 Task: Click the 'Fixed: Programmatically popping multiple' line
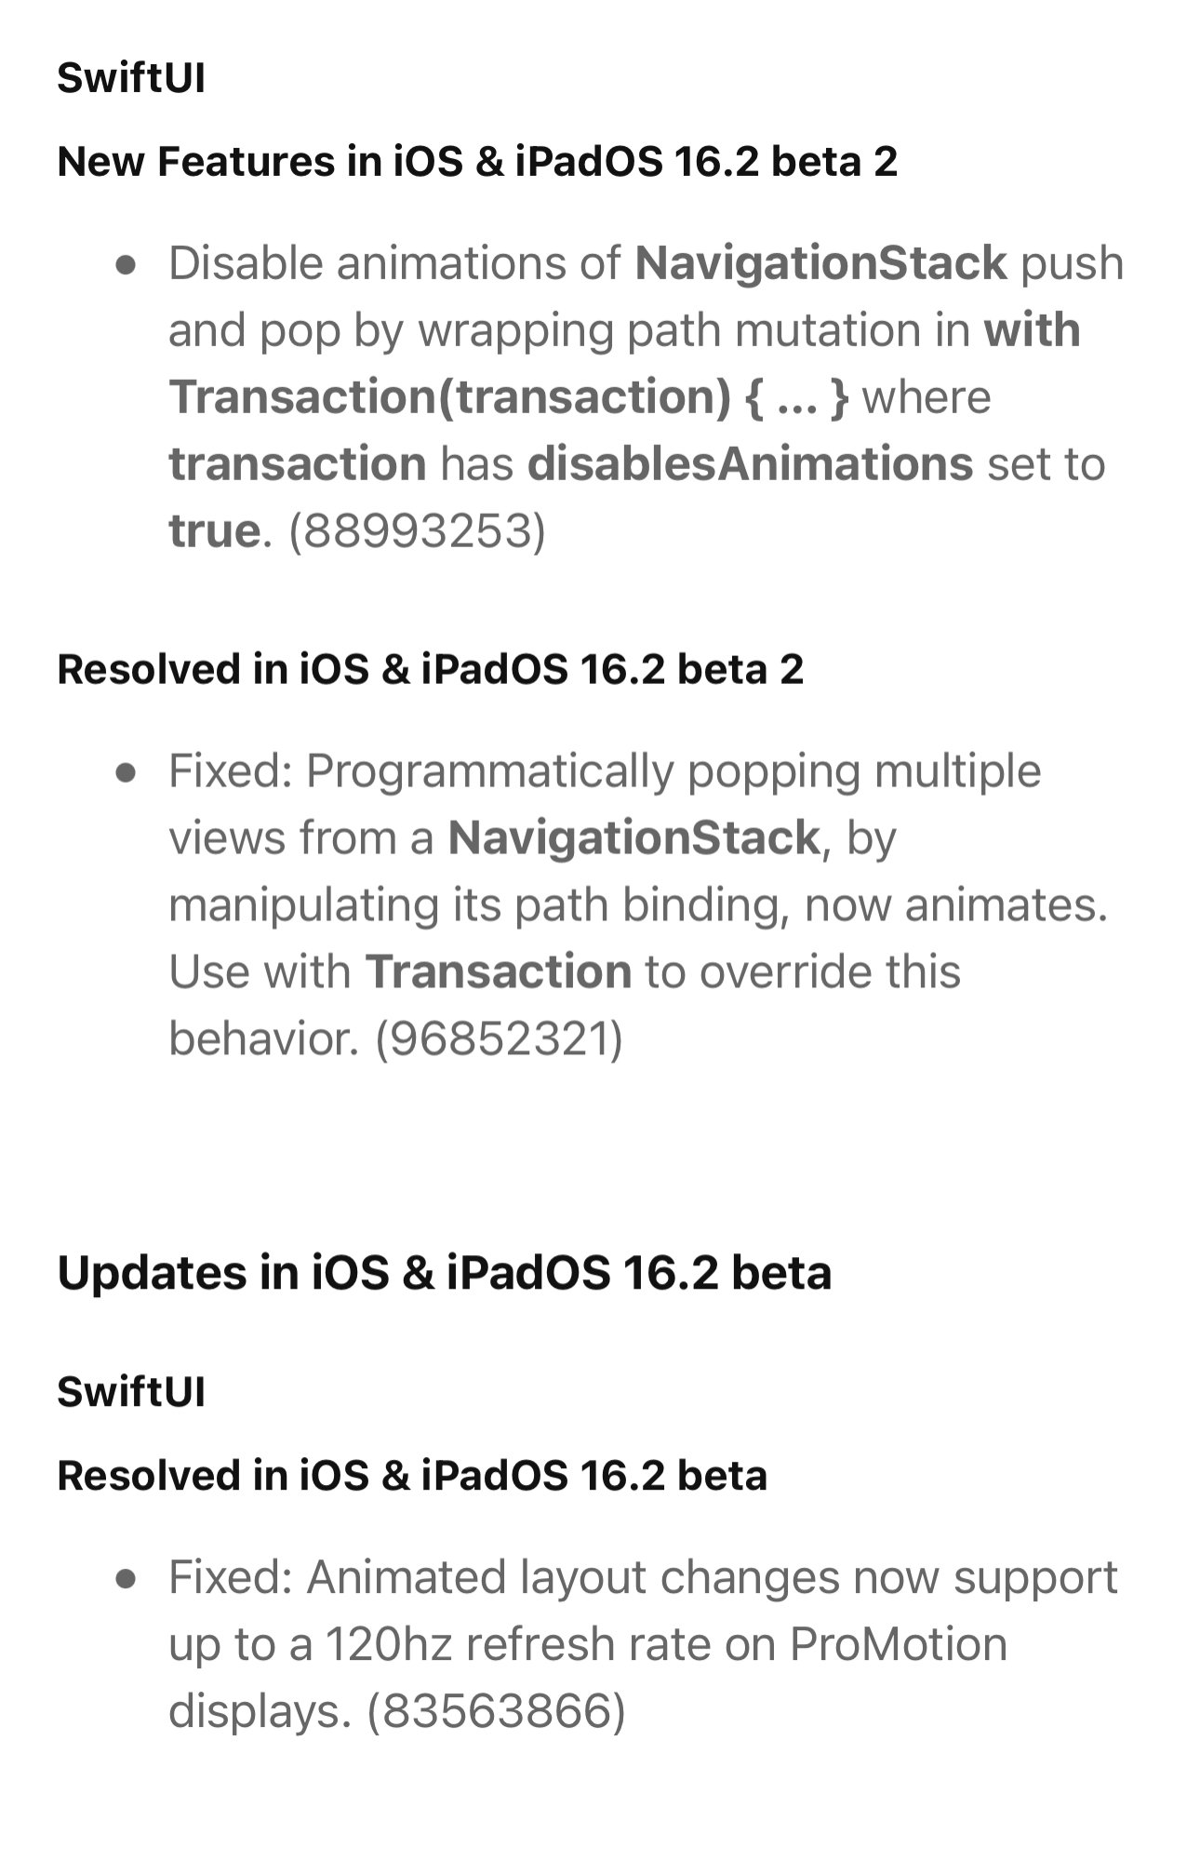(x=605, y=772)
